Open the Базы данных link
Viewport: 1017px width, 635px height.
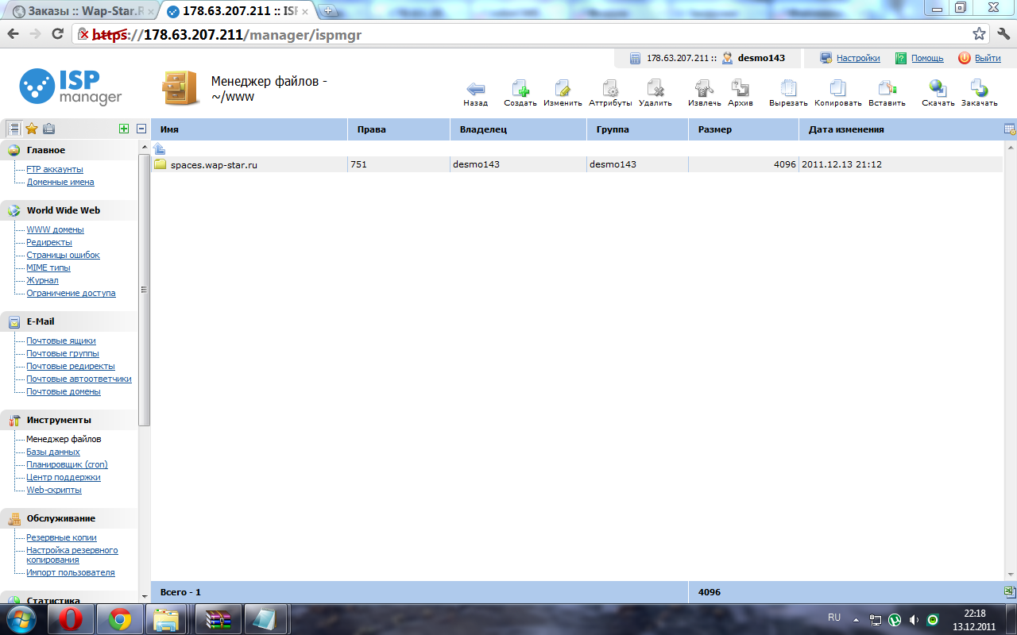(52, 452)
